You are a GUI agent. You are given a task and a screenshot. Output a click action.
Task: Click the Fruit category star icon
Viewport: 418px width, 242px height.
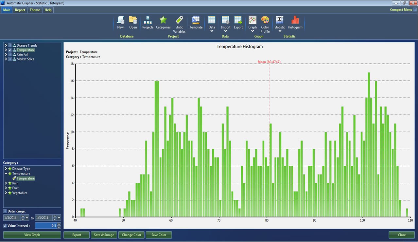10,188
